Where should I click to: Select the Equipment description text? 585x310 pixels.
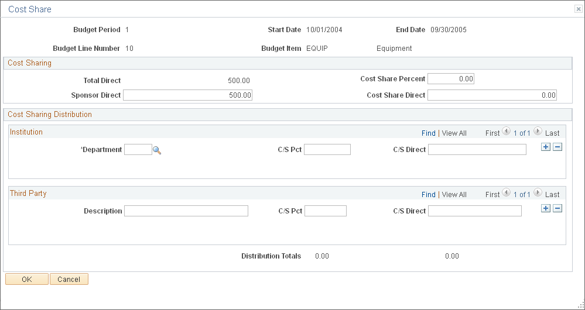coord(394,49)
